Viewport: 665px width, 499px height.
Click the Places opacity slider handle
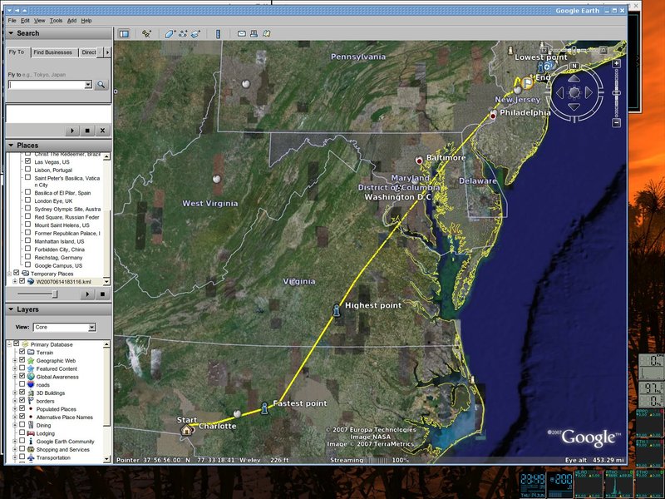point(54,294)
